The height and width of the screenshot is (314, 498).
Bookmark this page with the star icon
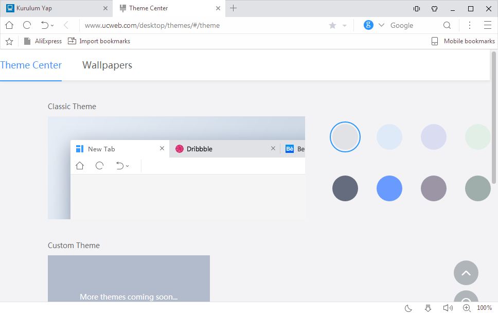[x=332, y=25]
